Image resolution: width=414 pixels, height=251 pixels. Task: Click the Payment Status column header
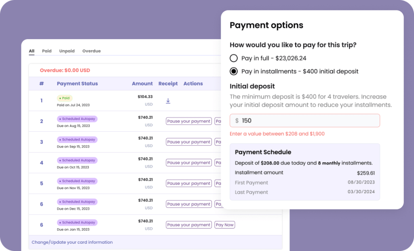[x=77, y=84]
